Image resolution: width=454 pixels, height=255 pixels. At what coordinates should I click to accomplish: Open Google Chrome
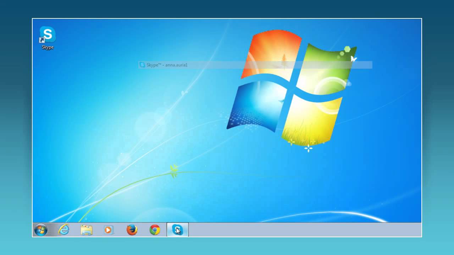(154, 230)
